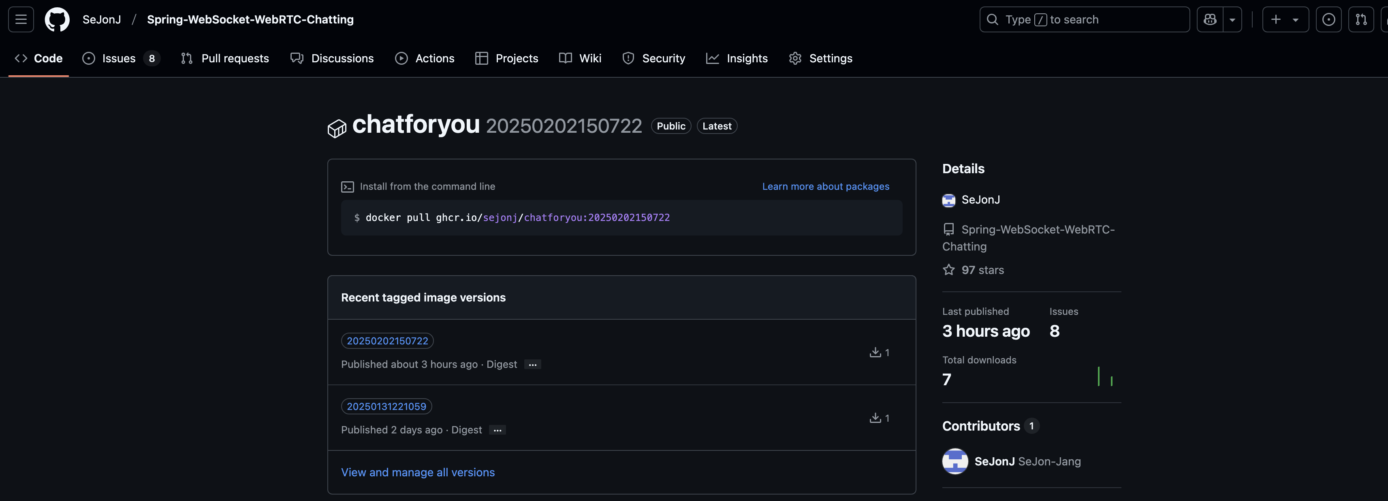
Task: Open the Copilot chat icon
Action: [1210, 19]
